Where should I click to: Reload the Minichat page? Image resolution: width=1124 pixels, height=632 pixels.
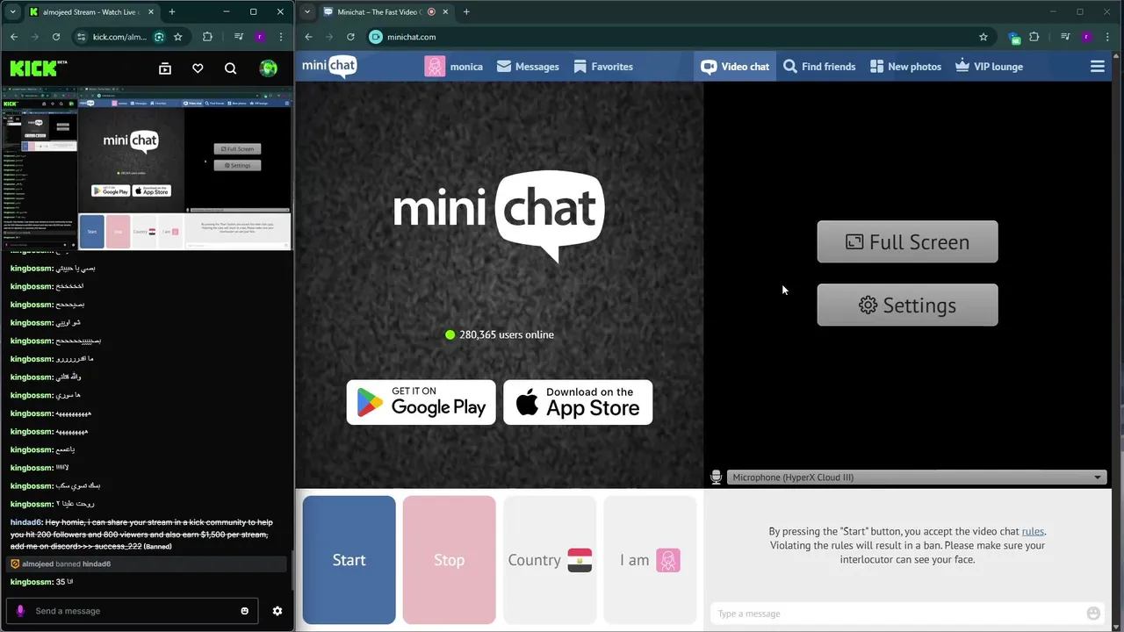click(x=350, y=37)
